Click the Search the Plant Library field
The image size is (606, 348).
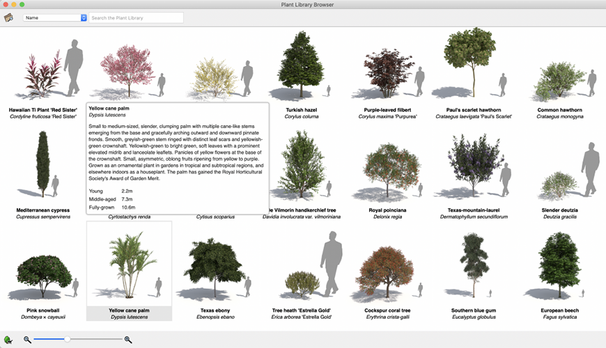coord(137,17)
